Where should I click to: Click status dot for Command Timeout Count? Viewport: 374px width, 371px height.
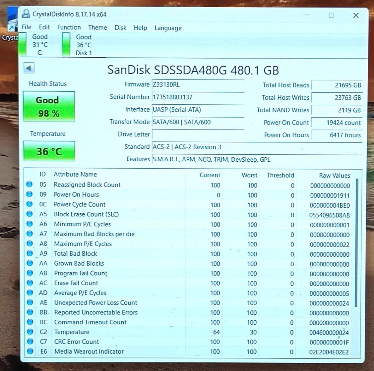point(30,322)
